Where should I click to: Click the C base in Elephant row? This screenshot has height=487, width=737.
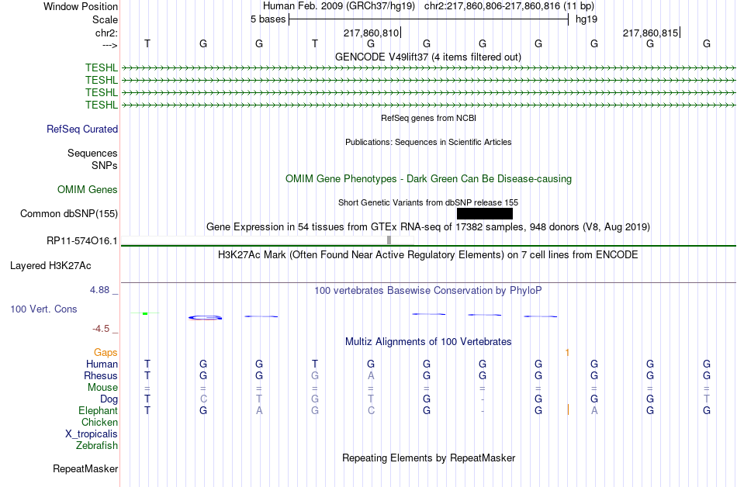click(x=371, y=410)
